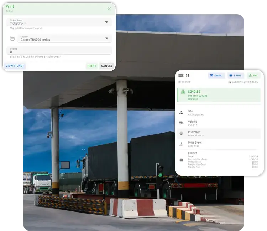Click the printer icon beside Printer field
The width and height of the screenshot is (267, 231).
(12, 38)
